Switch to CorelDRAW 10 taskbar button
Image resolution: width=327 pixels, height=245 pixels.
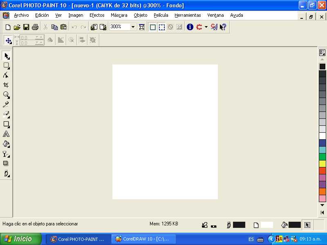pyautogui.click(x=144, y=239)
